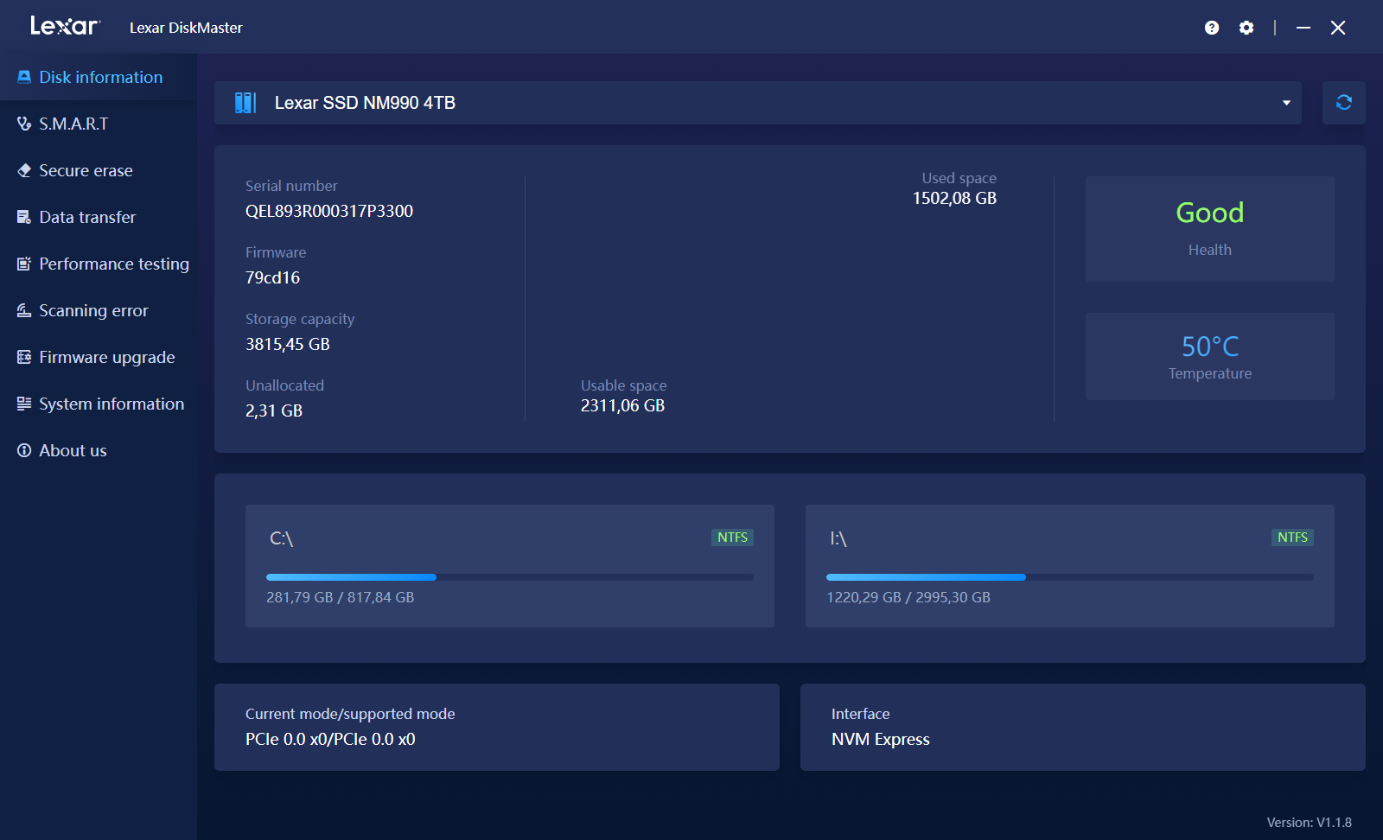The width and height of the screenshot is (1383, 840).
Task: Click serial number QEL893R000317P3300
Action: pos(329,211)
